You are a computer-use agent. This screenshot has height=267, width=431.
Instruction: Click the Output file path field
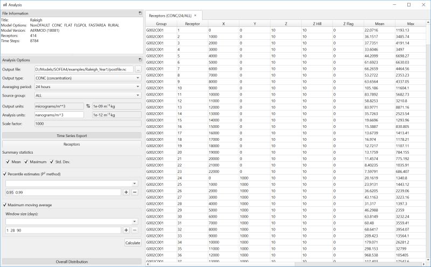(84, 69)
